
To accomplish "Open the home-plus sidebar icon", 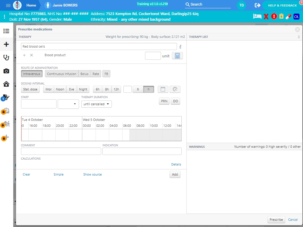I will tap(7, 84).
